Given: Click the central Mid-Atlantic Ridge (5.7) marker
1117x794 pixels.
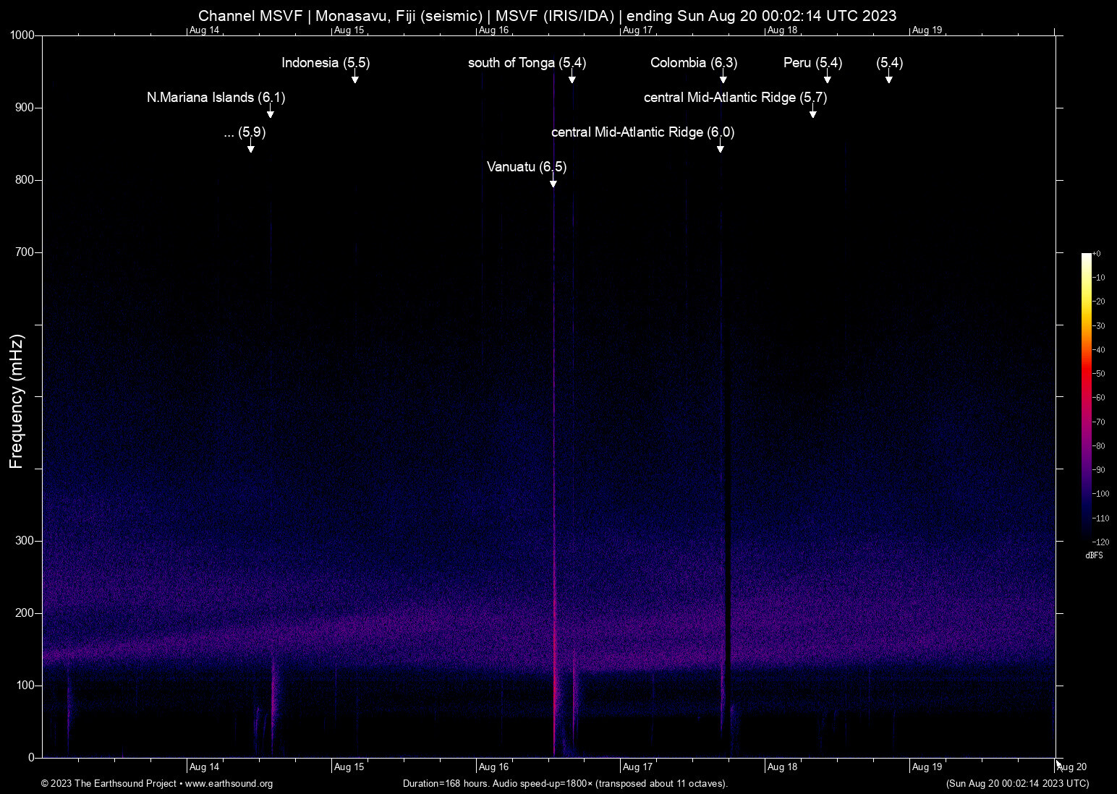Looking at the screenshot, I should pyautogui.click(x=813, y=114).
